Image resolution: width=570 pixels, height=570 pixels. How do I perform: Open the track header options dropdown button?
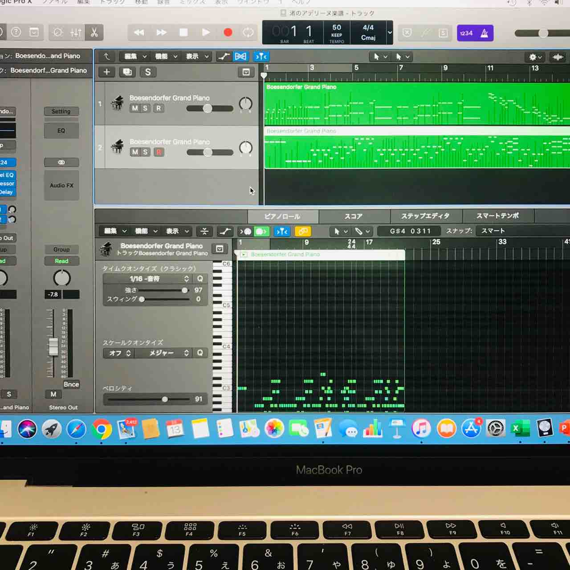[x=246, y=72]
